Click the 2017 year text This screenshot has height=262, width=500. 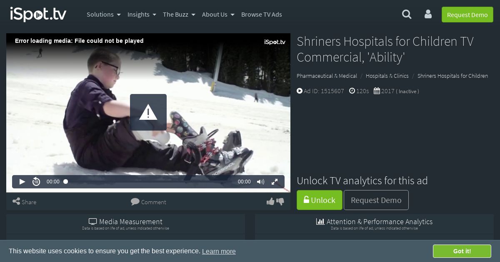[387, 91]
